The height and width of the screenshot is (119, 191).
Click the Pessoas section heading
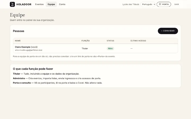point(19,31)
